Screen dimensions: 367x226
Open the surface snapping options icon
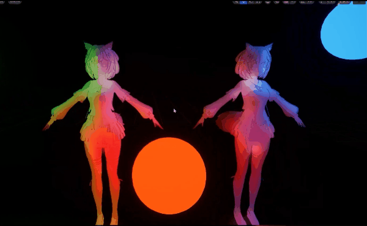(x=276, y=2)
